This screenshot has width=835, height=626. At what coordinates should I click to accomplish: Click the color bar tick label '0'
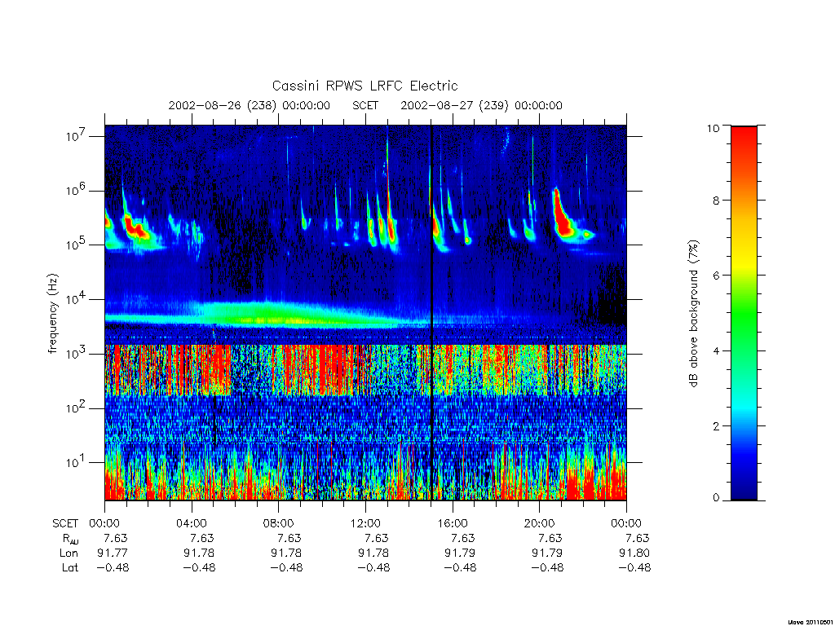(x=716, y=498)
